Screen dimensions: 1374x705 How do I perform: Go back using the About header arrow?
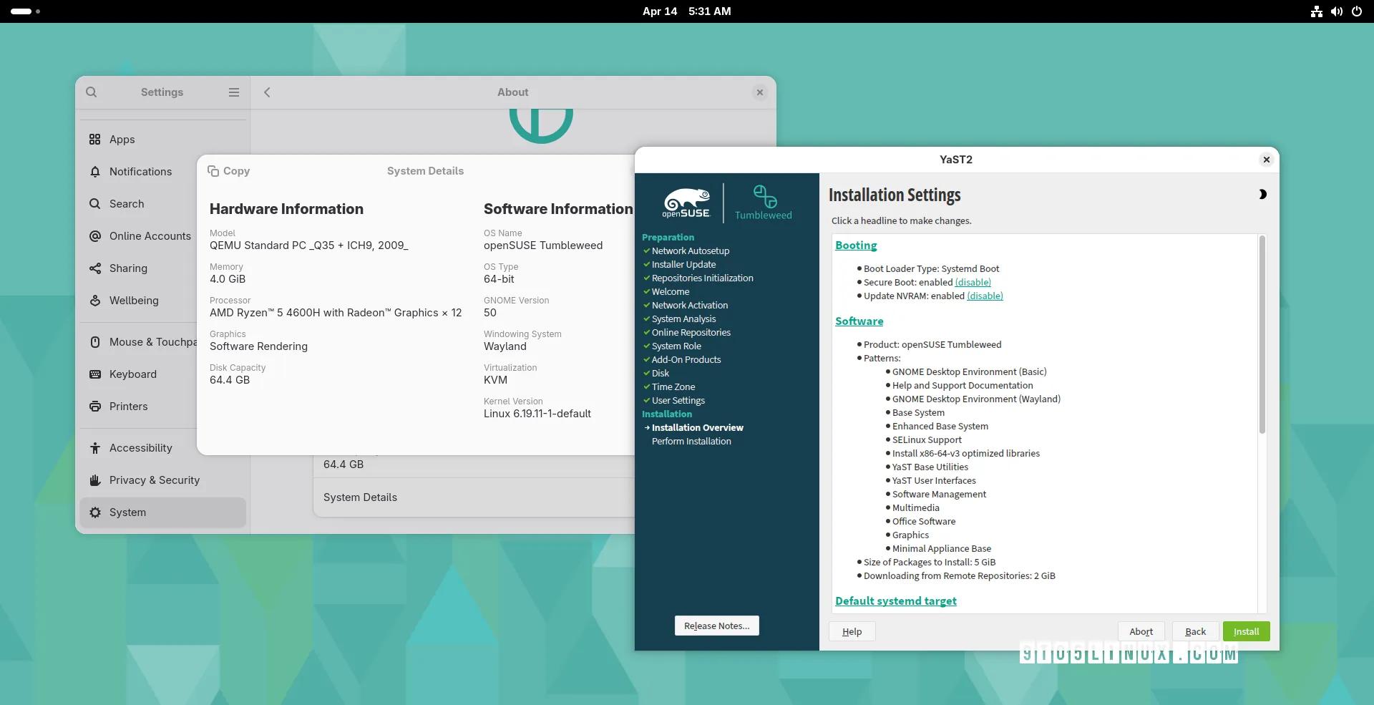point(267,92)
